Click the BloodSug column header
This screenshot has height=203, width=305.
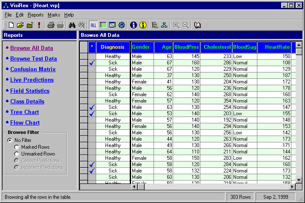tap(245, 47)
